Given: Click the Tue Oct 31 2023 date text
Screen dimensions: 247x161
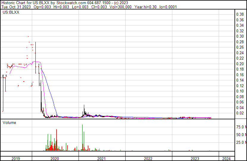Looking at the screenshot, I should 14,7.
